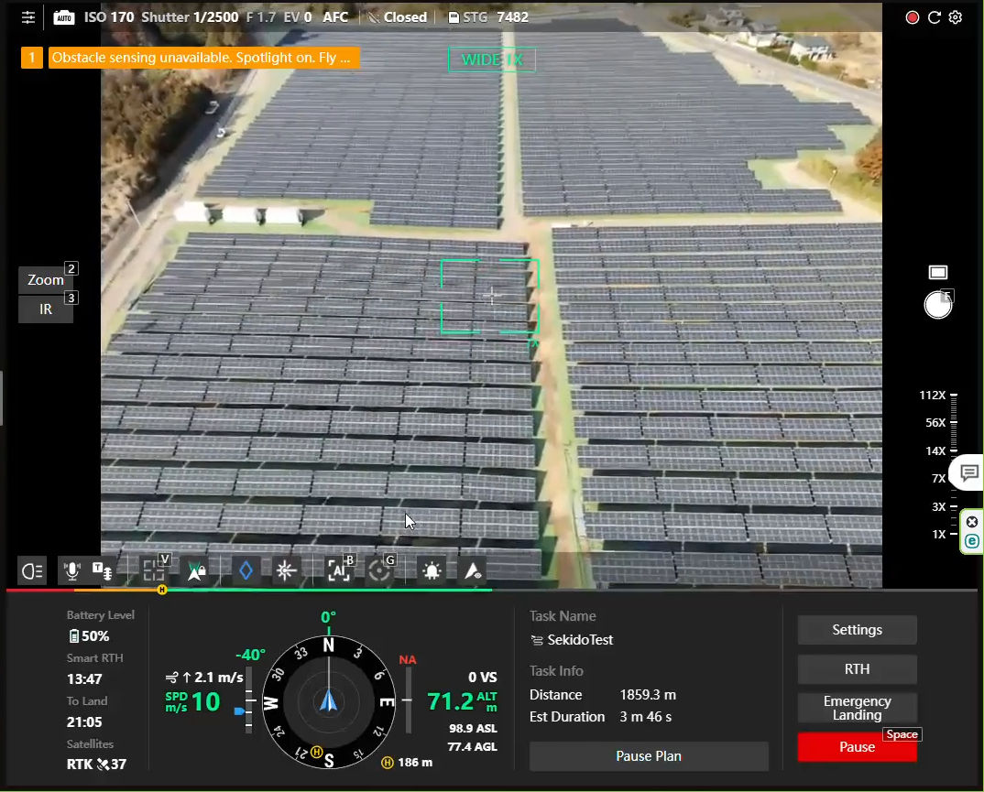Open the text-to-speech speaker icon

[x=103, y=570]
